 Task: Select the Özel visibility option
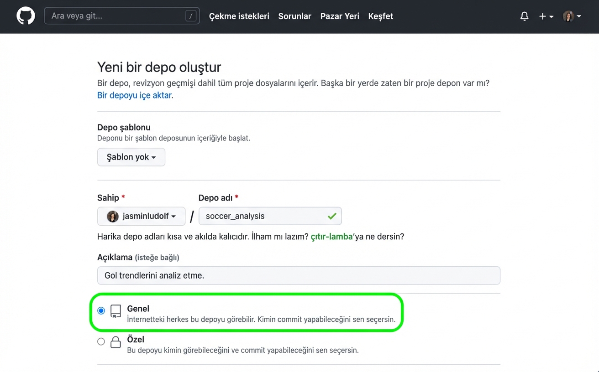coord(101,341)
